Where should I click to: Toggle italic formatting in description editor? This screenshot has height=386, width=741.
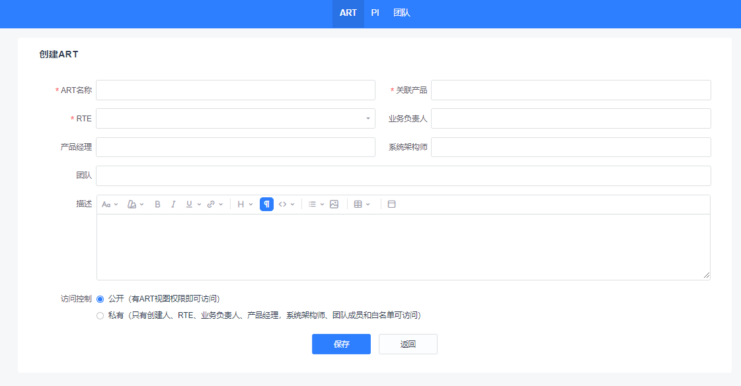tap(173, 205)
